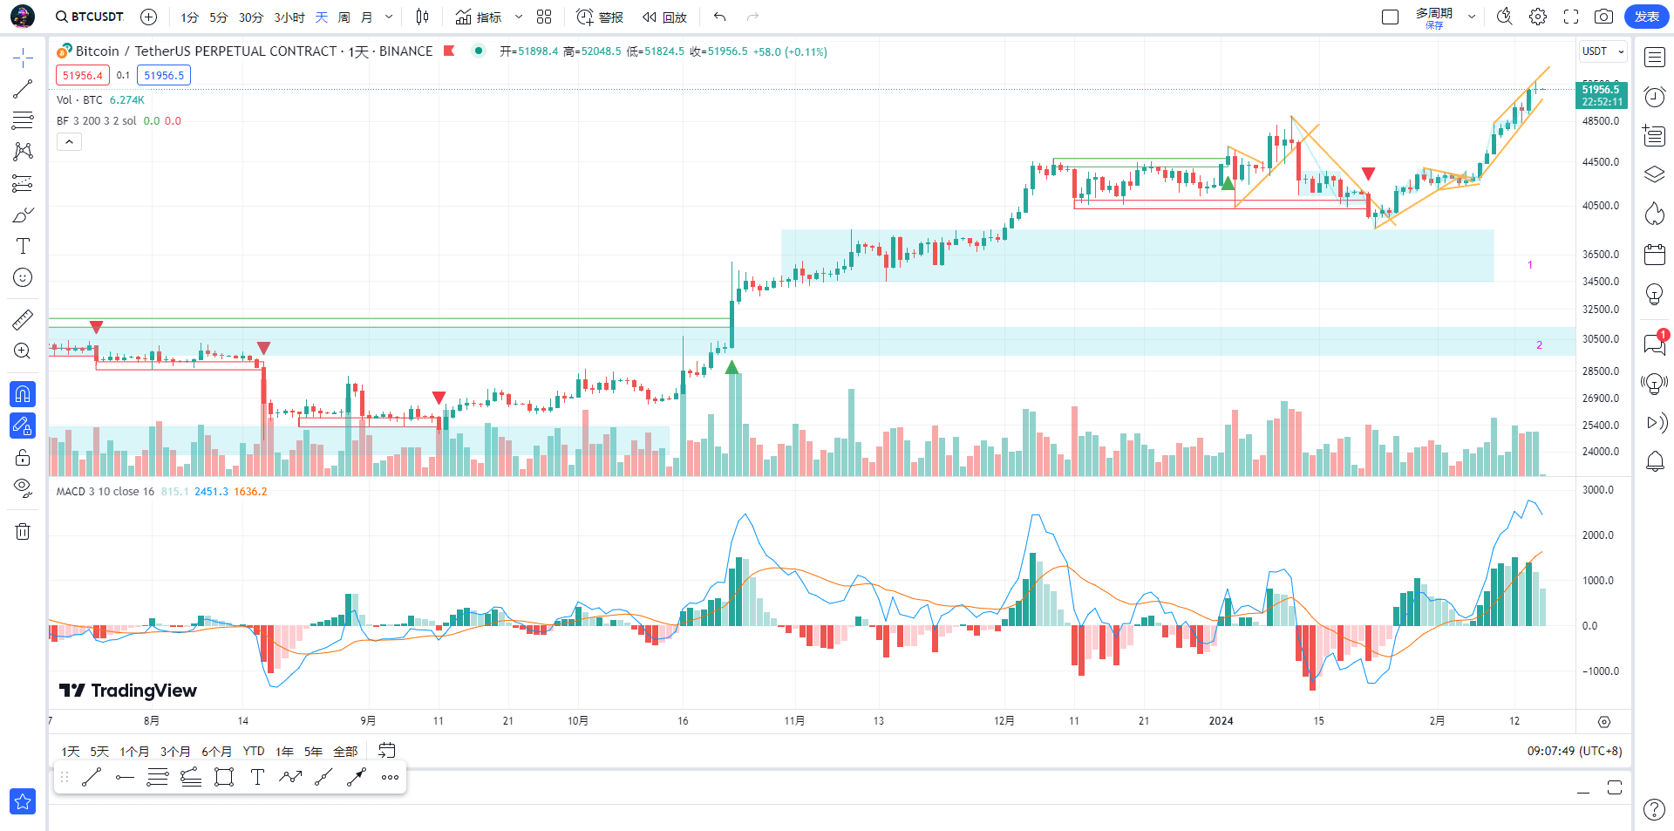The width and height of the screenshot is (1674, 831).
Task: Open the help question mark icon
Action: (x=1654, y=809)
